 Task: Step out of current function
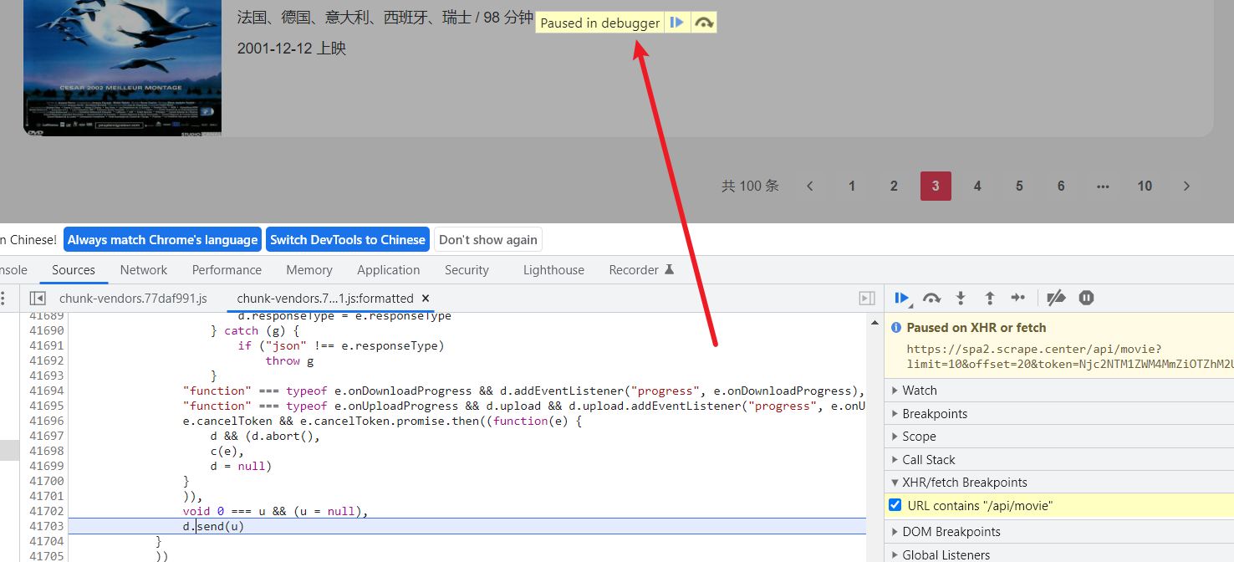click(989, 298)
